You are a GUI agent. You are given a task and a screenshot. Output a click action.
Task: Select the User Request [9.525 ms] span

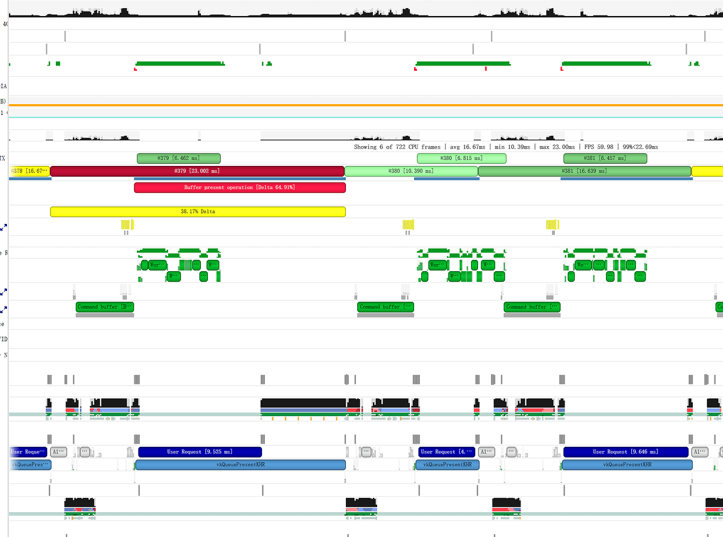(200, 452)
